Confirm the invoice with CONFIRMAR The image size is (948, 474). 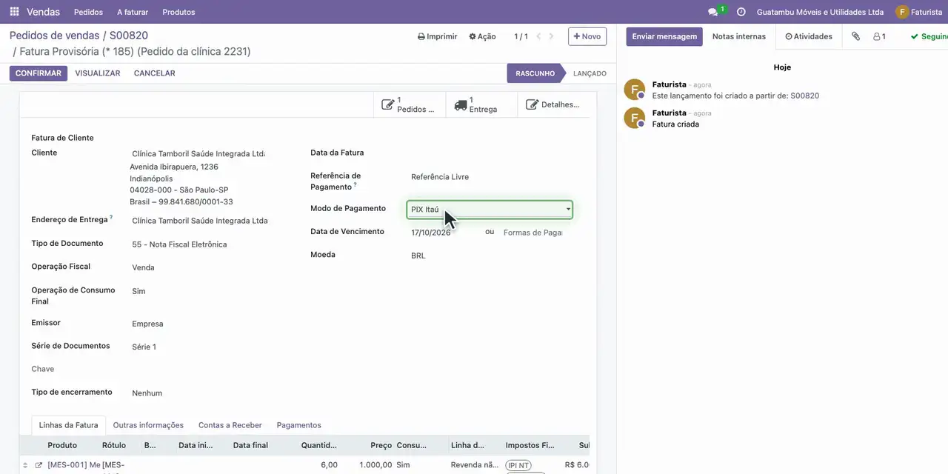[x=39, y=73]
